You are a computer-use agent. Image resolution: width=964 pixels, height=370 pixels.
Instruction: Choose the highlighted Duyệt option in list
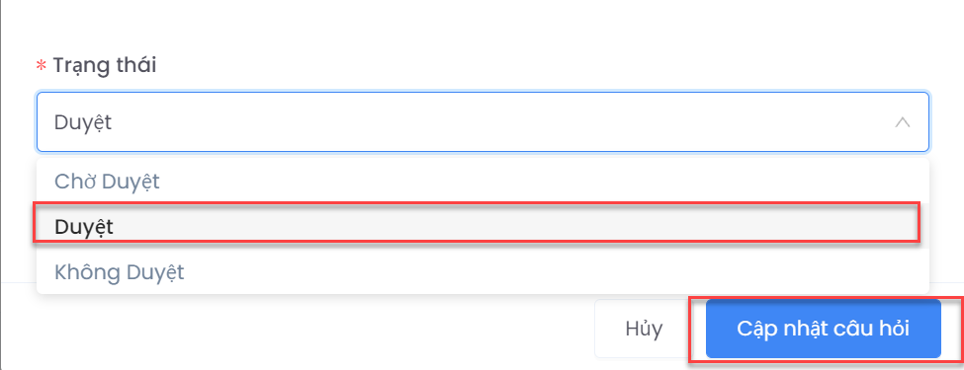[482, 226]
